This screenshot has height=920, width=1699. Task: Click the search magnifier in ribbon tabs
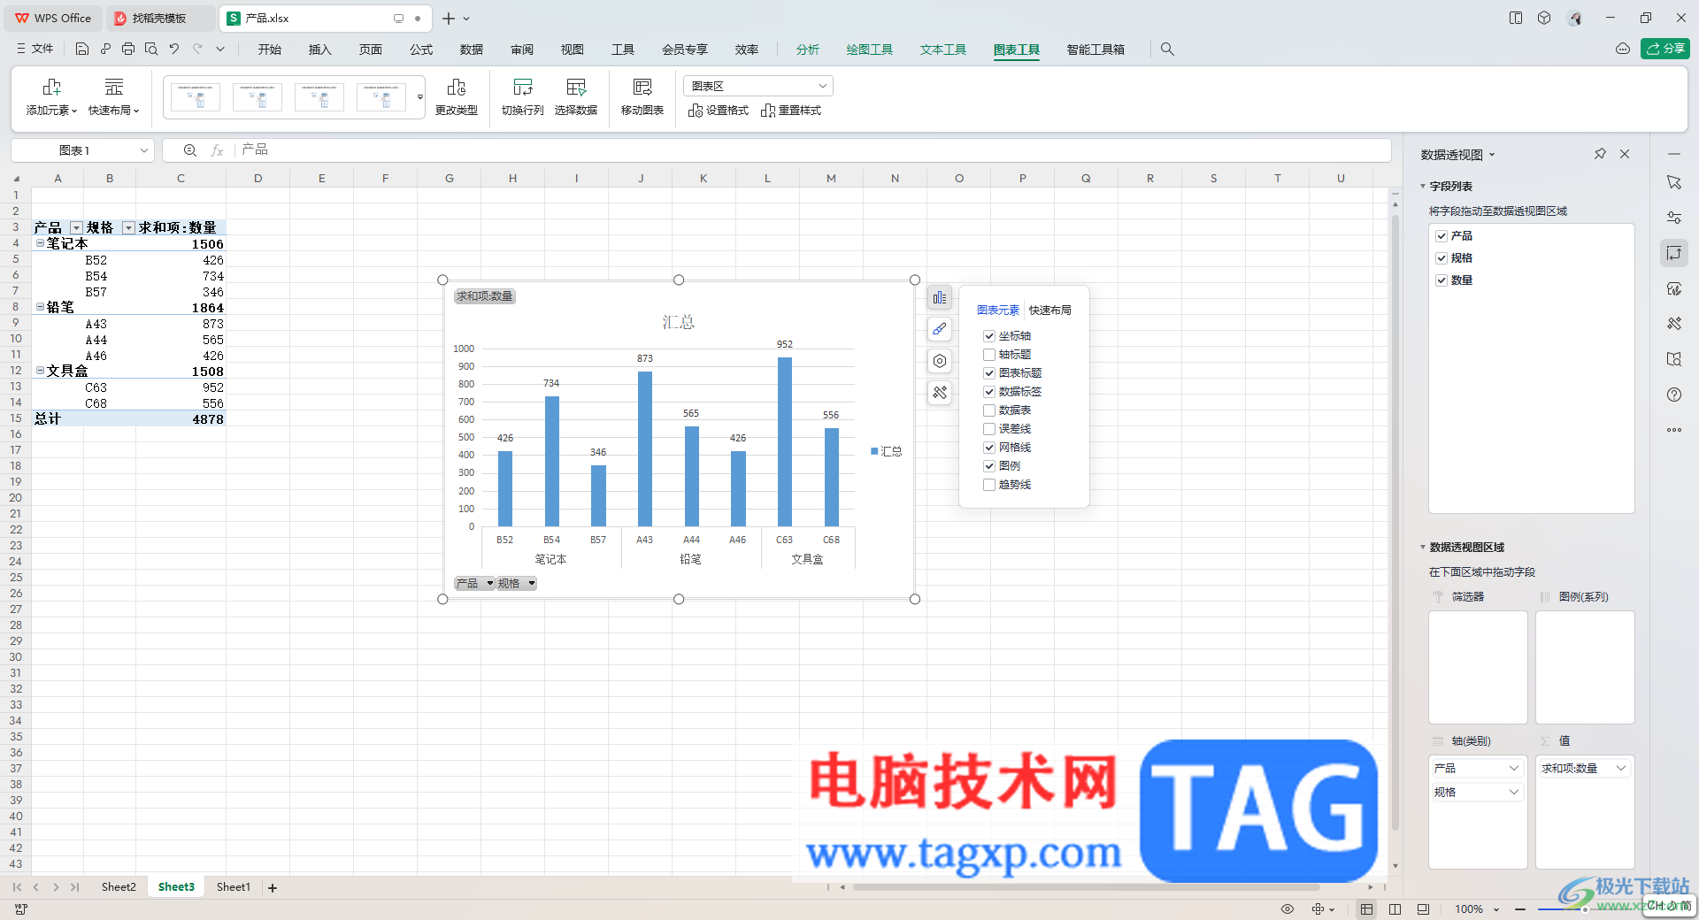pyautogui.click(x=1167, y=50)
